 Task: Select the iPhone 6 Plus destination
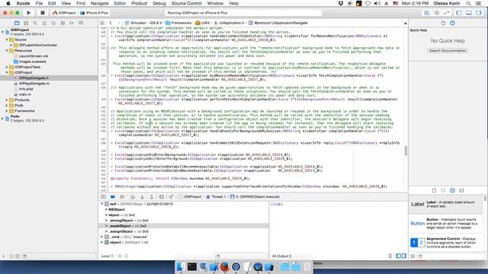pos(95,13)
